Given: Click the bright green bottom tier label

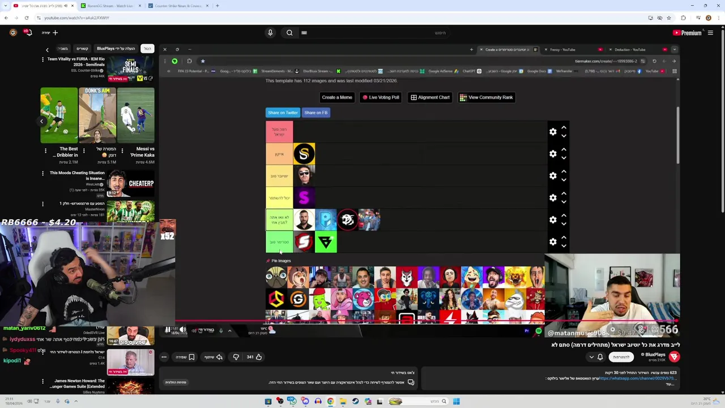Looking at the screenshot, I should point(279,242).
